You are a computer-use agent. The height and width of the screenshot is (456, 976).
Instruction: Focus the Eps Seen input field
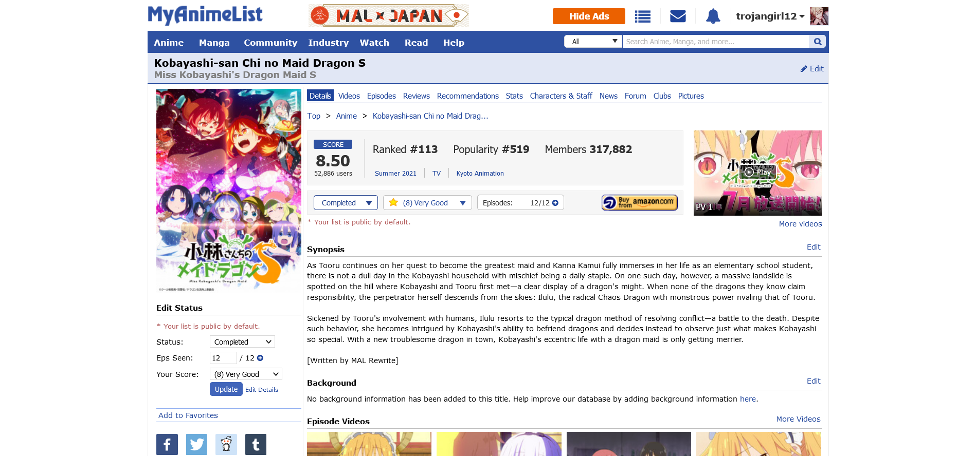(223, 358)
